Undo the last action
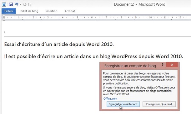The height and width of the screenshot is (114, 191). coord(17,4)
